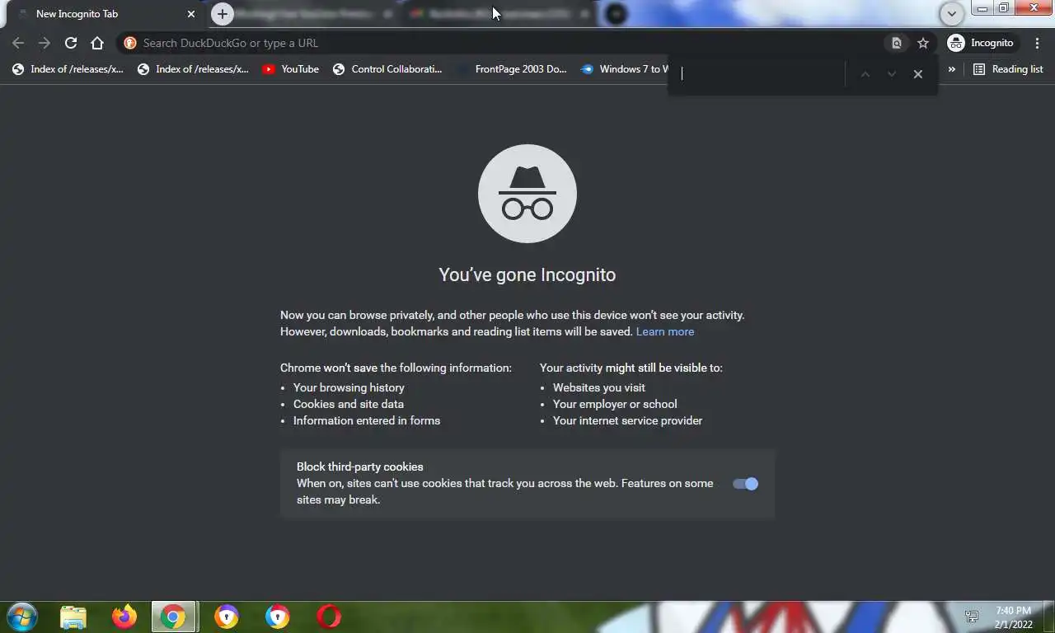Open the clock showing 7:40 PM
This screenshot has width=1055, height=633.
[x=1013, y=617]
